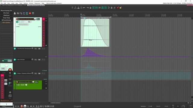This screenshot has width=193, height=108.
Task: Open the Project settings info icon
Action: (x=81, y=7)
